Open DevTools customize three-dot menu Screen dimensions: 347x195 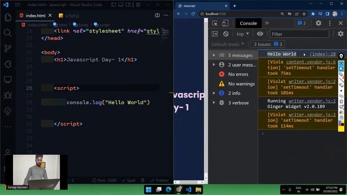point(330,23)
